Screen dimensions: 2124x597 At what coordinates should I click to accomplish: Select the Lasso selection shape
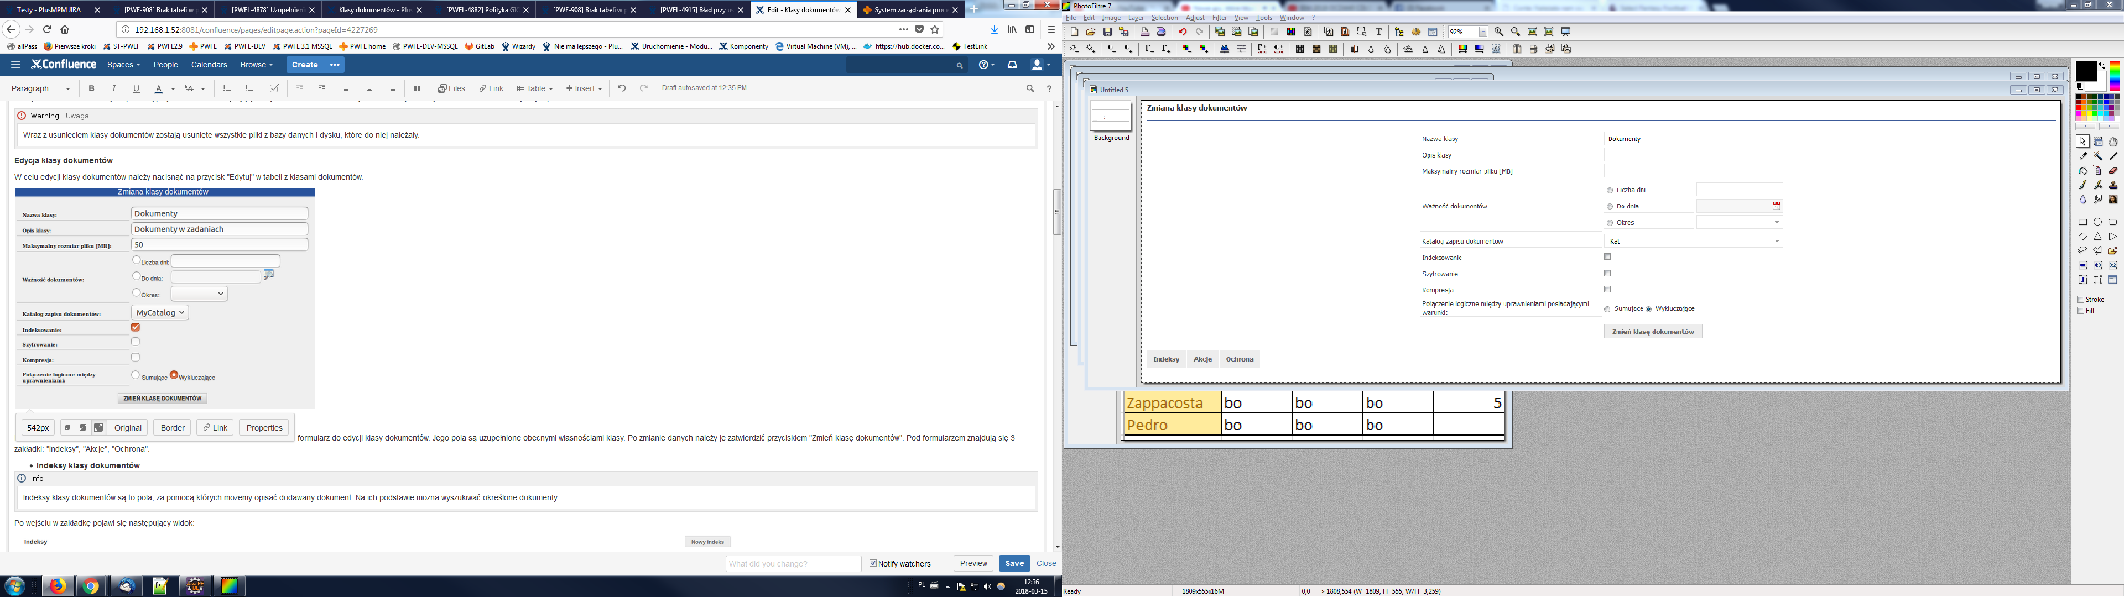(x=2083, y=250)
